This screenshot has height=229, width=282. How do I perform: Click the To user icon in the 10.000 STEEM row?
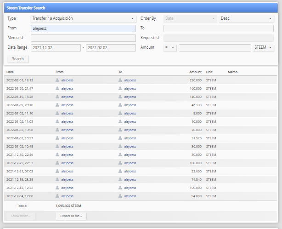click(x=120, y=121)
